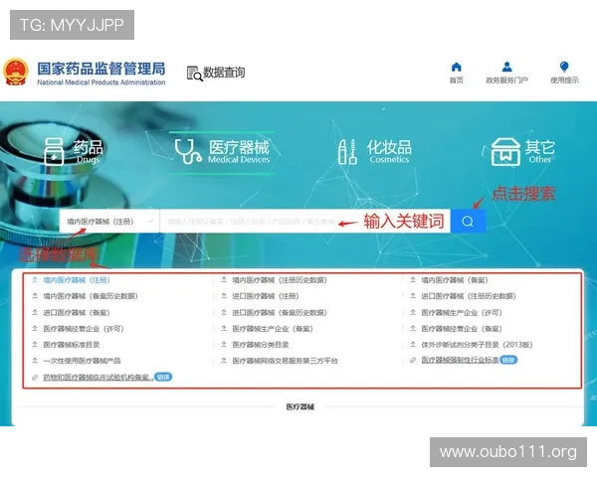This screenshot has height=477, width=597.
Task: Open the 使用提示 lightbulb icon
Action: point(564,67)
